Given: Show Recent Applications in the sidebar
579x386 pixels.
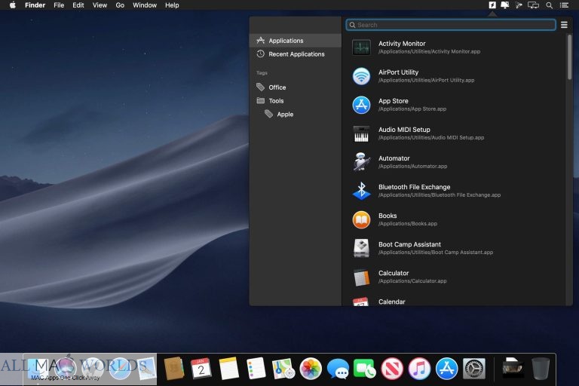Looking at the screenshot, I should click(x=295, y=54).
